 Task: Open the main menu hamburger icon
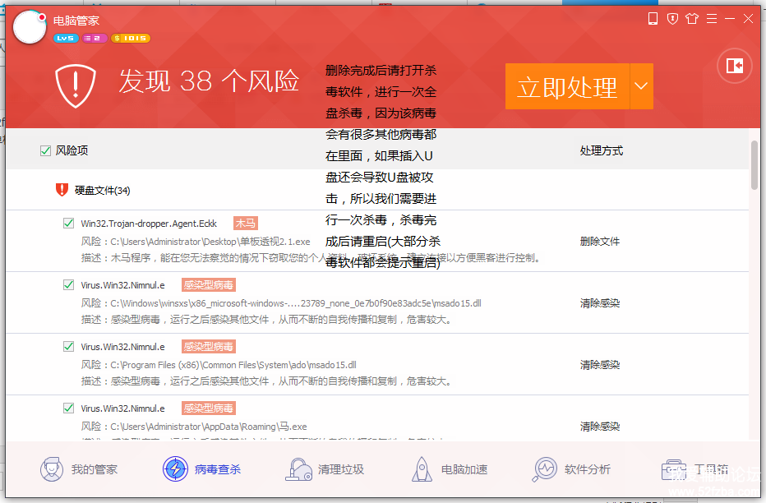712,19
